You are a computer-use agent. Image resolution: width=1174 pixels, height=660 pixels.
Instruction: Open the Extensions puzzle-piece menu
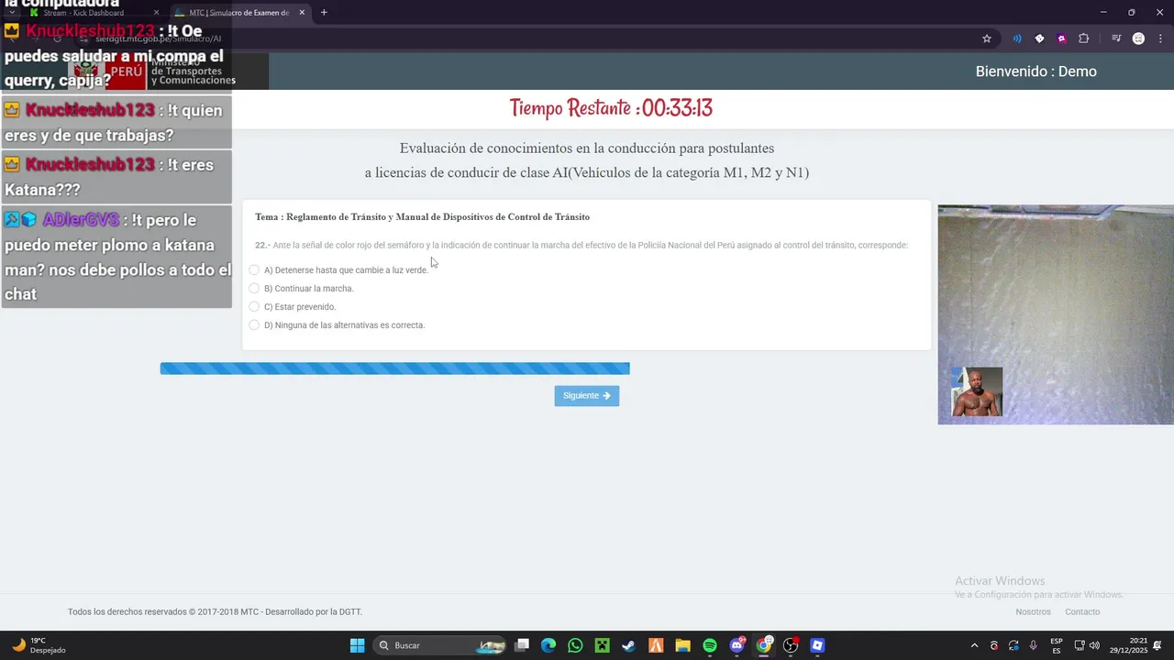[x=1084, y=38]
